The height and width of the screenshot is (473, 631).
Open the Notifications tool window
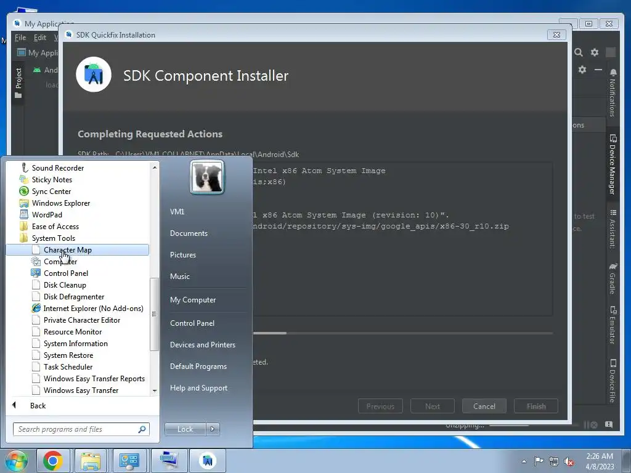click(613, 93)
